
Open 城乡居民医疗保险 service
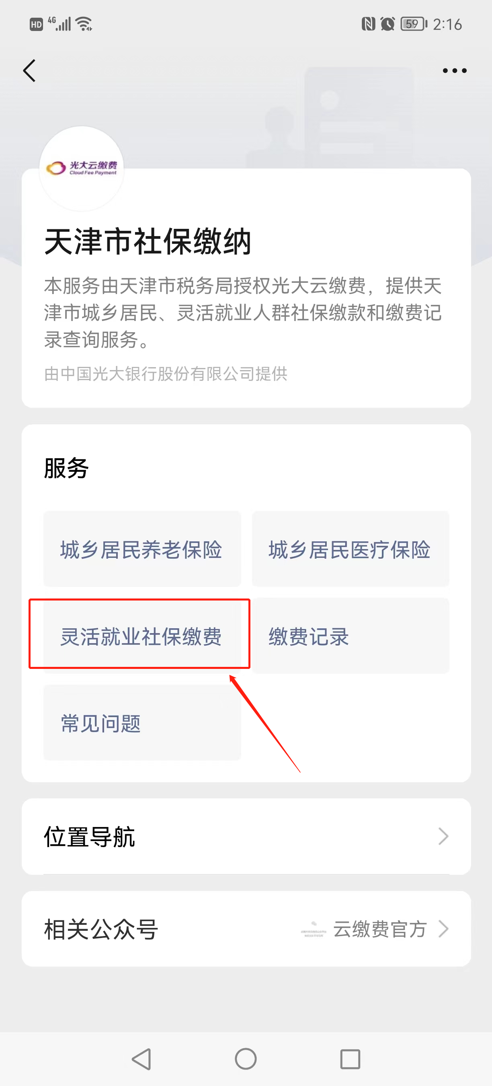(x=351, y=549)
